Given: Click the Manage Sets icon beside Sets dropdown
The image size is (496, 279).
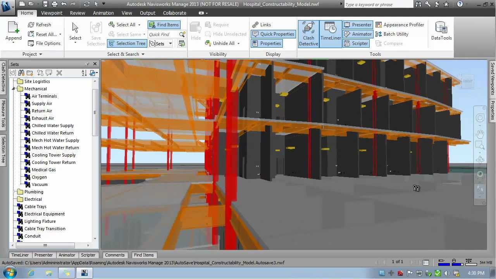Looking at the screenshot, I should [x=181, y=43].
